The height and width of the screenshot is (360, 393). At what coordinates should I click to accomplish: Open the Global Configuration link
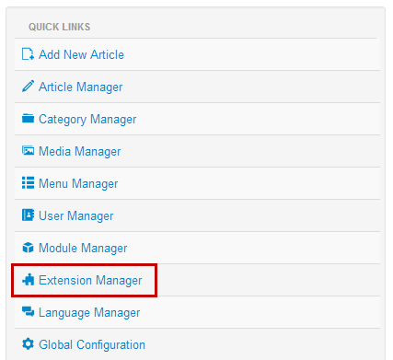[92, 345]
